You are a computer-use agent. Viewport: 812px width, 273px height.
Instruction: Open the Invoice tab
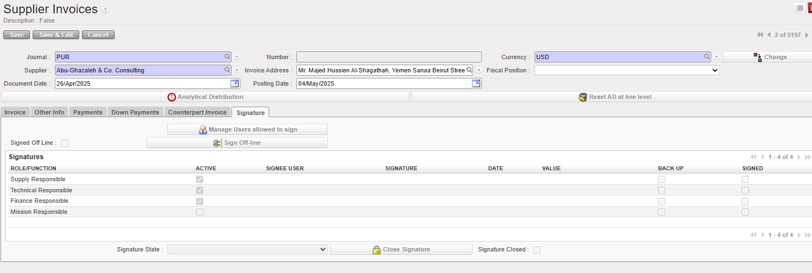tap(15, 112)
